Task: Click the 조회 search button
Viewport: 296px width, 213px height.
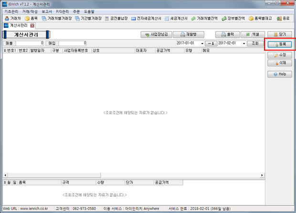Action: 255,43
